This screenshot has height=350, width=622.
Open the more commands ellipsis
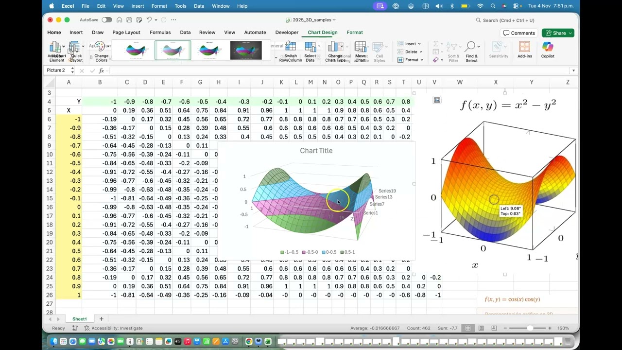pos(174,20)
